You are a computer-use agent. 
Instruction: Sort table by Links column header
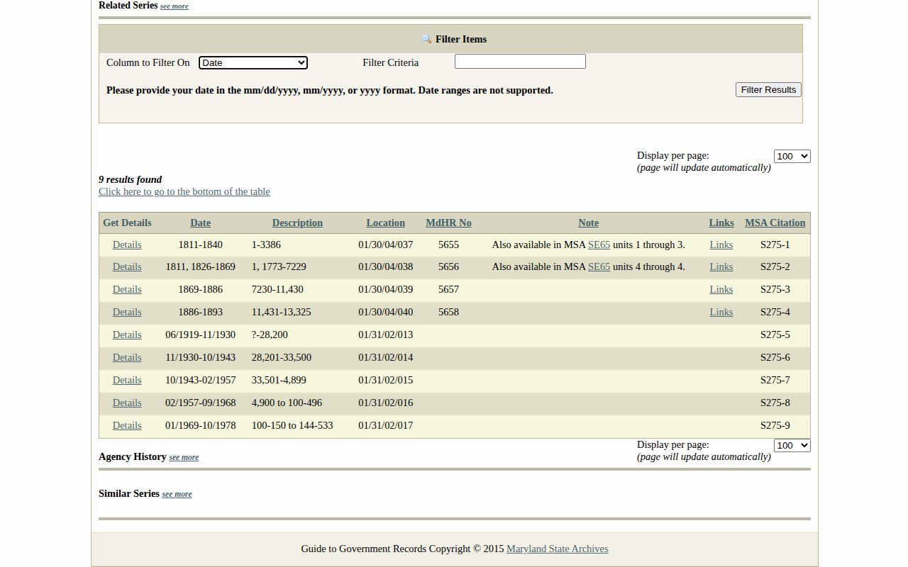click(721, 223)
